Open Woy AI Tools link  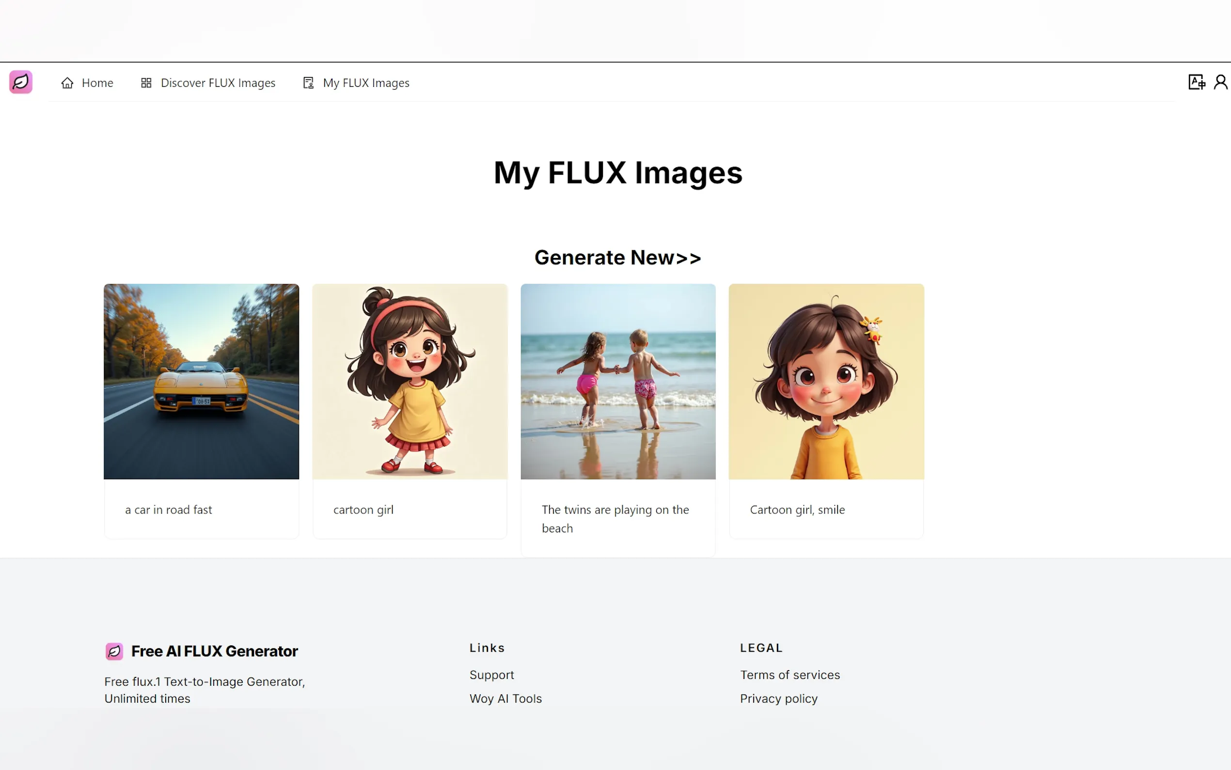pos(505,699)
